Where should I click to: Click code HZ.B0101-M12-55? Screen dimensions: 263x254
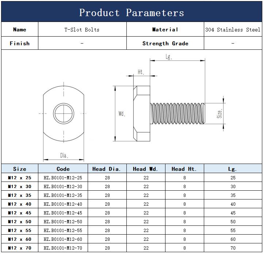point(63,230)
